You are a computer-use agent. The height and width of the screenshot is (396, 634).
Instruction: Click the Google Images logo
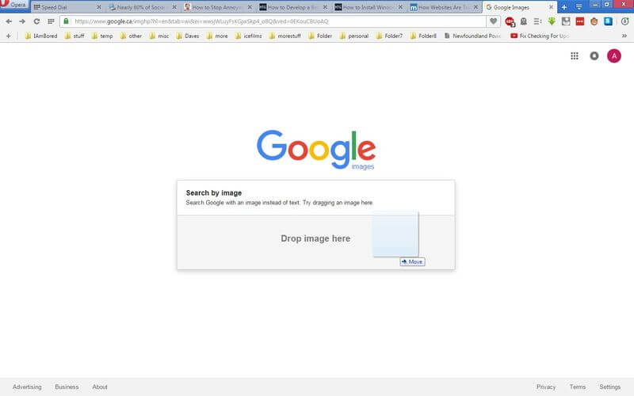pos(316,150)
